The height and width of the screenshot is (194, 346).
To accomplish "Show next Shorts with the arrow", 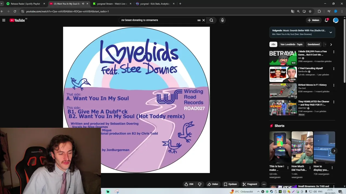I will coord(334,151).
